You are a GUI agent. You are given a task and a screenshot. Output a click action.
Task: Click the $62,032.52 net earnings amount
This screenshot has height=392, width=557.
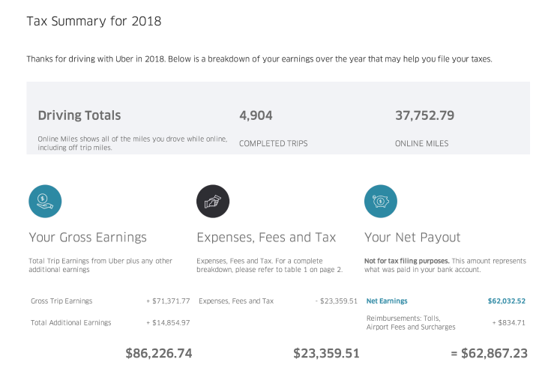point(506,301)
